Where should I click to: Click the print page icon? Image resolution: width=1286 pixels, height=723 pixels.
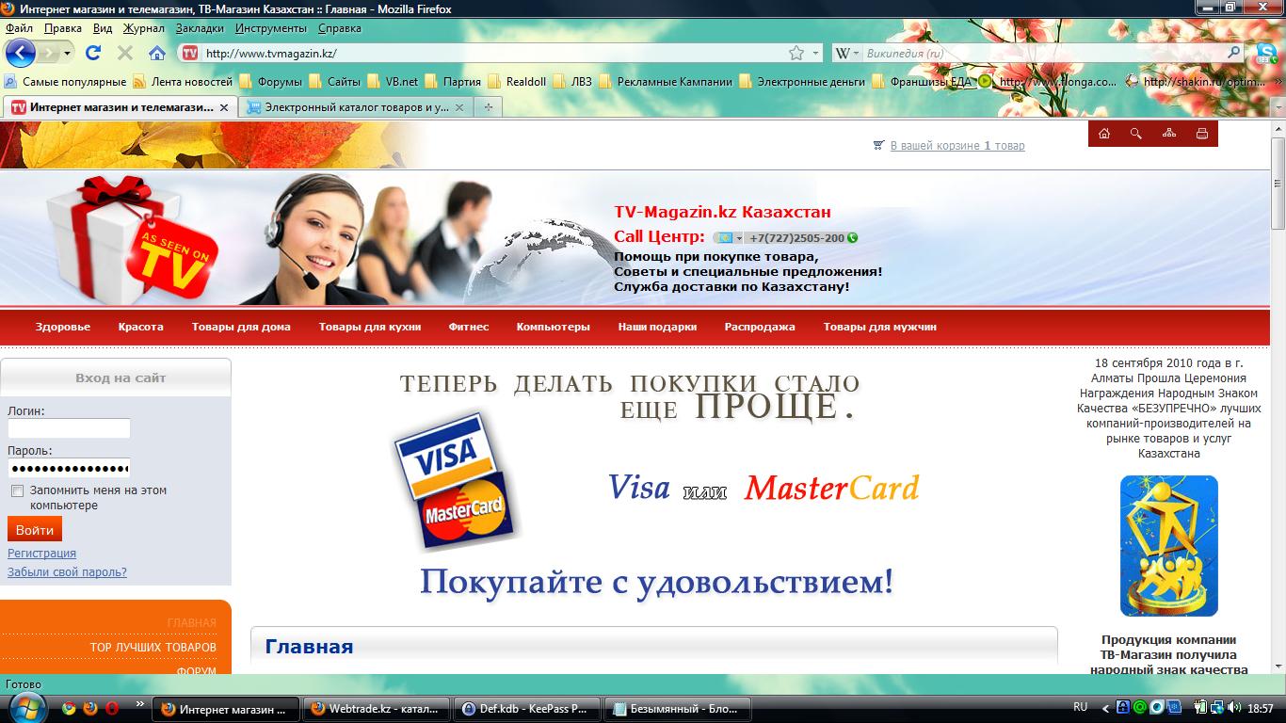point(1202,134)
